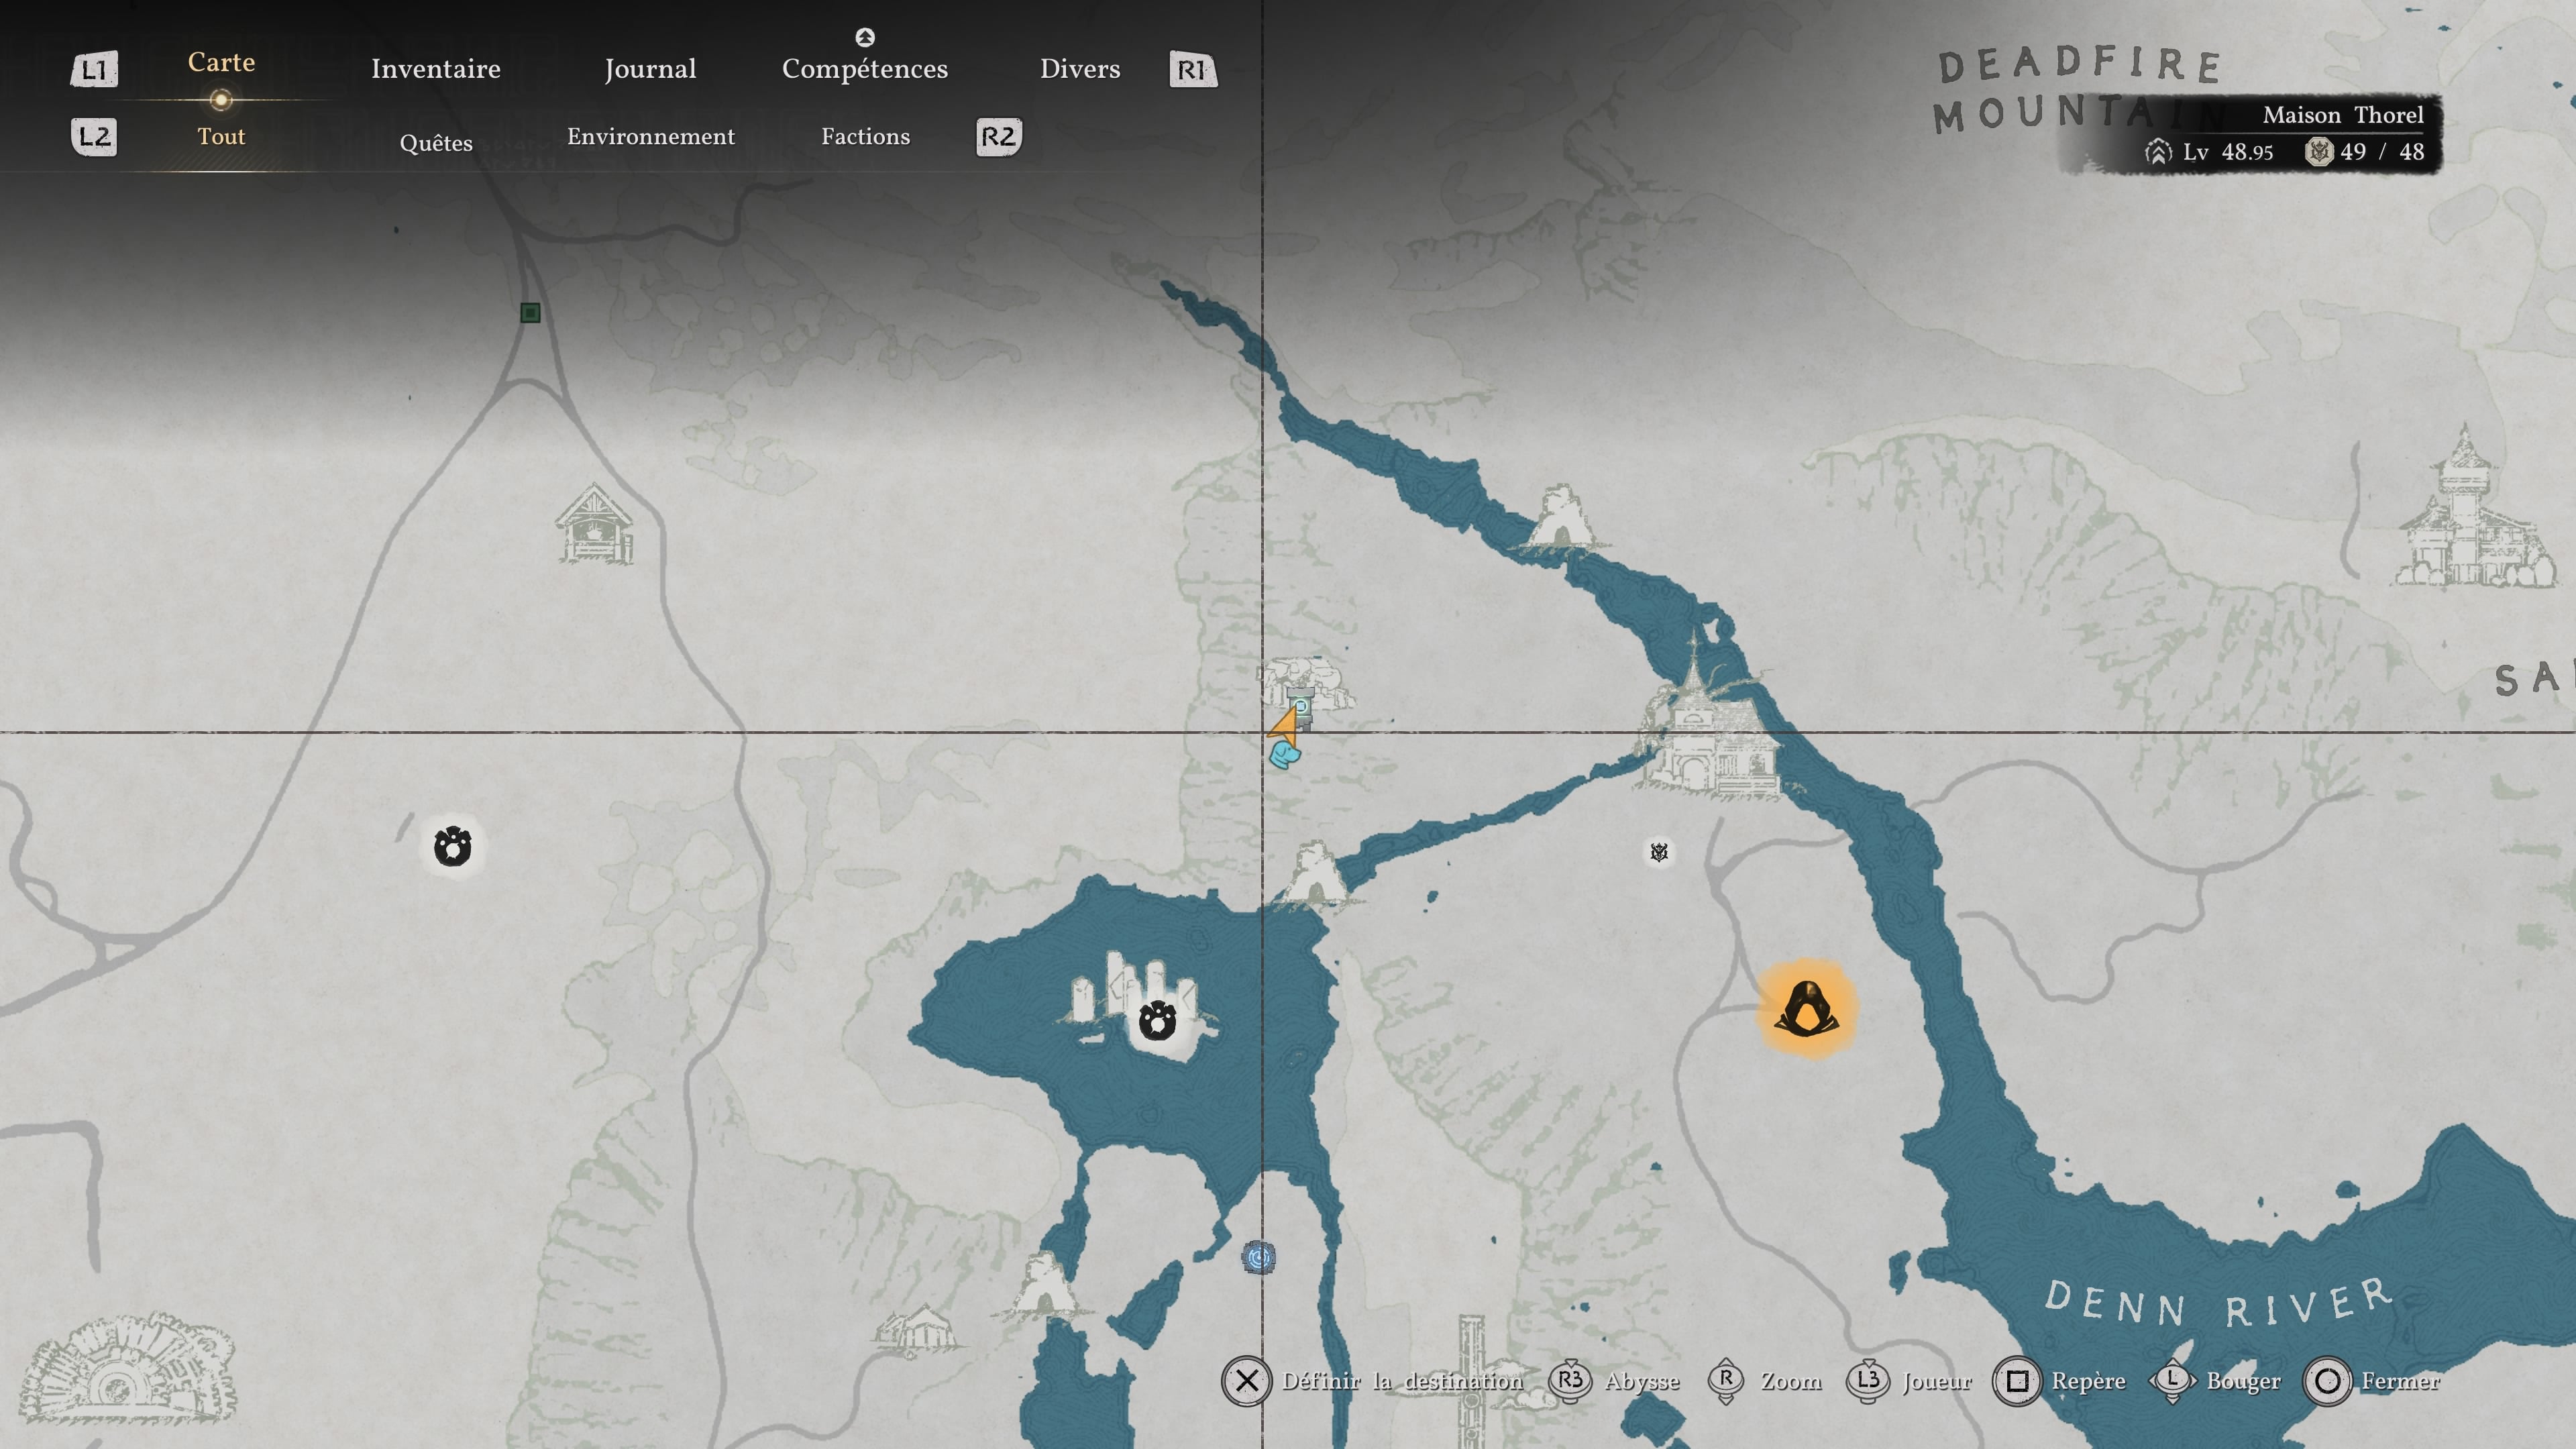Filter the map by Factions
This screenshot has height=1449, width=2576.
click(866, 136)
